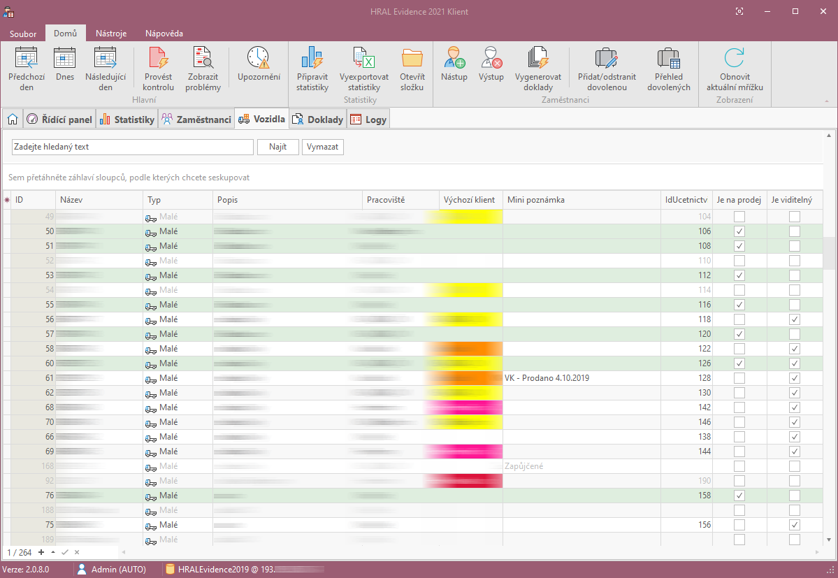This screenshot has width=838, height=578.
Task: Uncheck Je viditelný for row 61
Action: pyautogui.click(x=795, y=378)
